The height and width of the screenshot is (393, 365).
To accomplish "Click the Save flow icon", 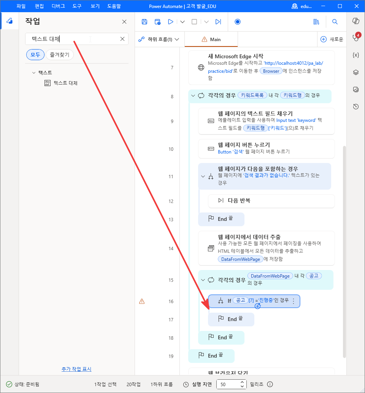I will click(144, 22).
